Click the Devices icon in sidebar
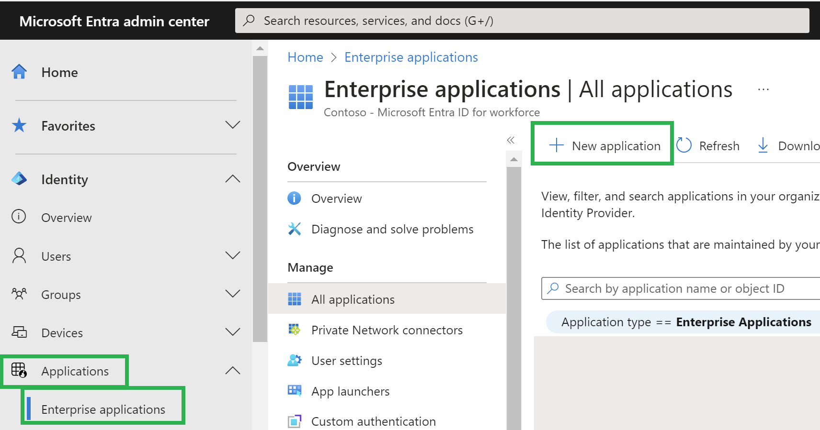 (19, 332)
